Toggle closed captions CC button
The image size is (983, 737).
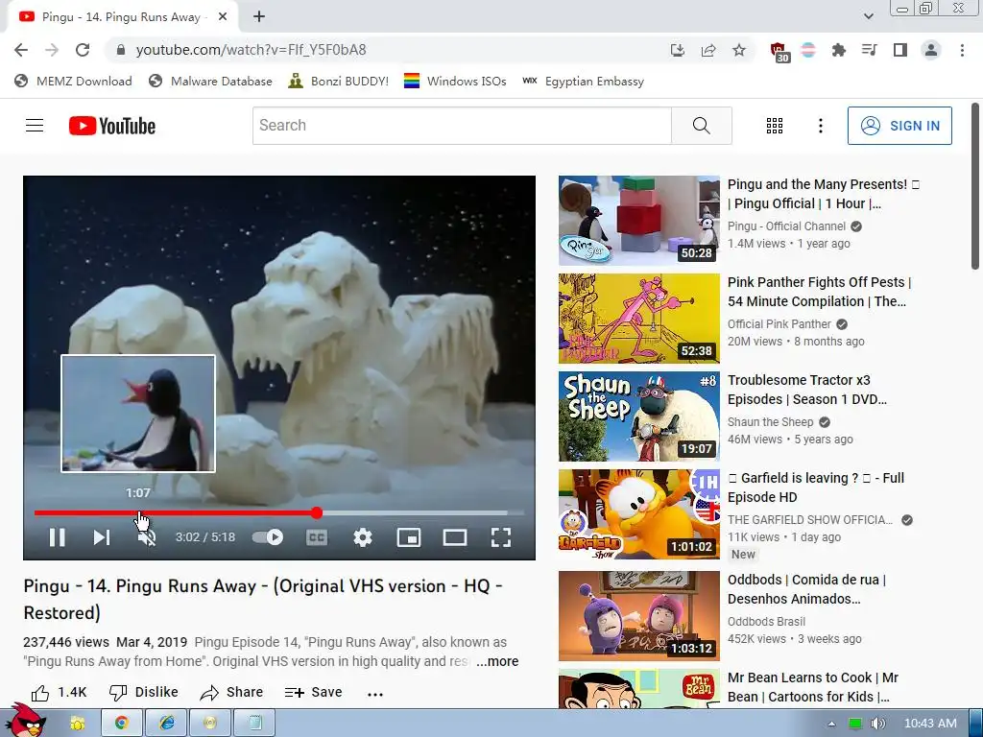point(317,537)
